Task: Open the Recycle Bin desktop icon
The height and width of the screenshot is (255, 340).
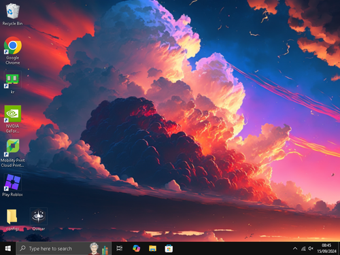Action: (12, 14)
